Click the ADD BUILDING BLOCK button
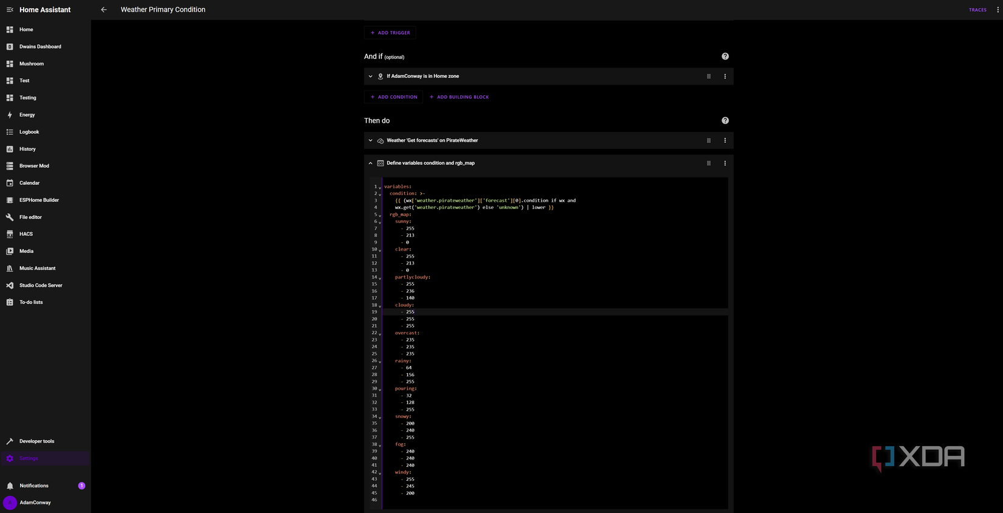The height and width of the screenshot is (513, 1003). click(459, 97)
